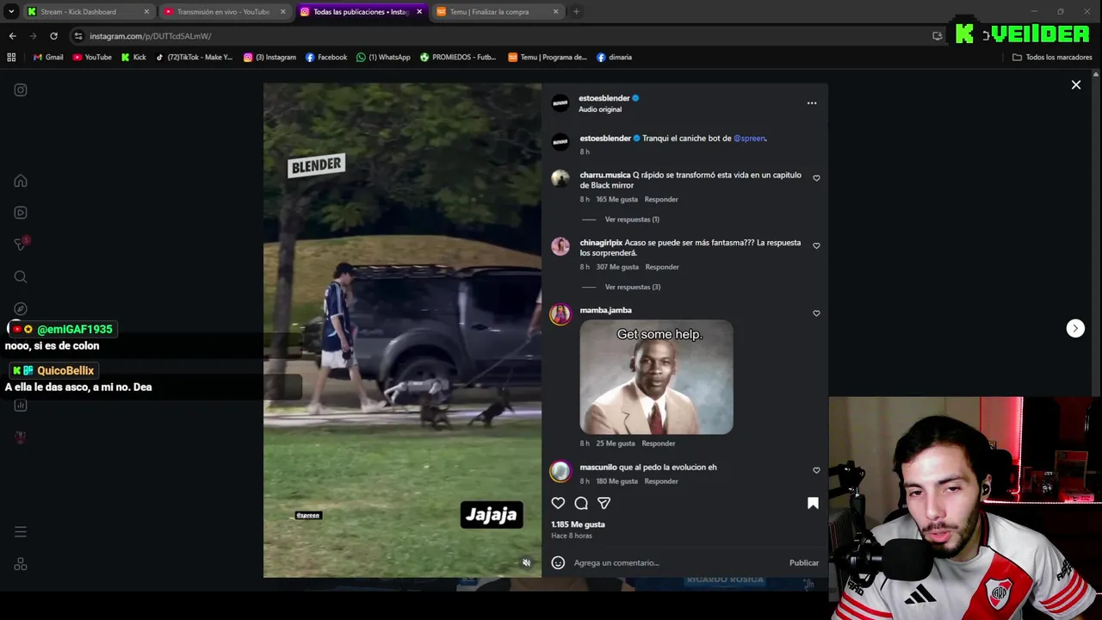The width and height of the screenshot is (1102, 620).
Task: Open a new browser tab
Action: pyautogui.click(x=576, y=12)
